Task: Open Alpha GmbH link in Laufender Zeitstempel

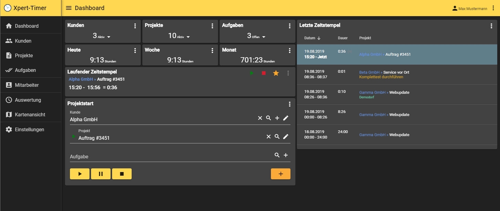Action: pos(81,79)
